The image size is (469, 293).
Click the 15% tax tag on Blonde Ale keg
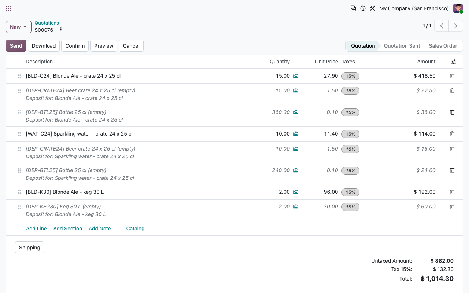pos(350,192)
